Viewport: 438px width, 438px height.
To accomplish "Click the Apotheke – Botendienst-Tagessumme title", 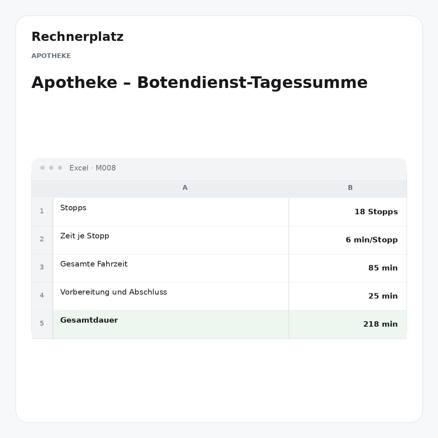I will coord(199,82).
